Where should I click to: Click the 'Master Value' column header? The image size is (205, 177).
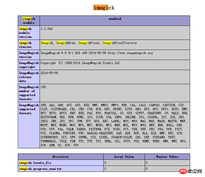click(x=167, y=157)
